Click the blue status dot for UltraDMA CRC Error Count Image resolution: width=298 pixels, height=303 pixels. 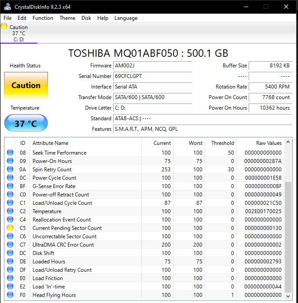point(10,245)
